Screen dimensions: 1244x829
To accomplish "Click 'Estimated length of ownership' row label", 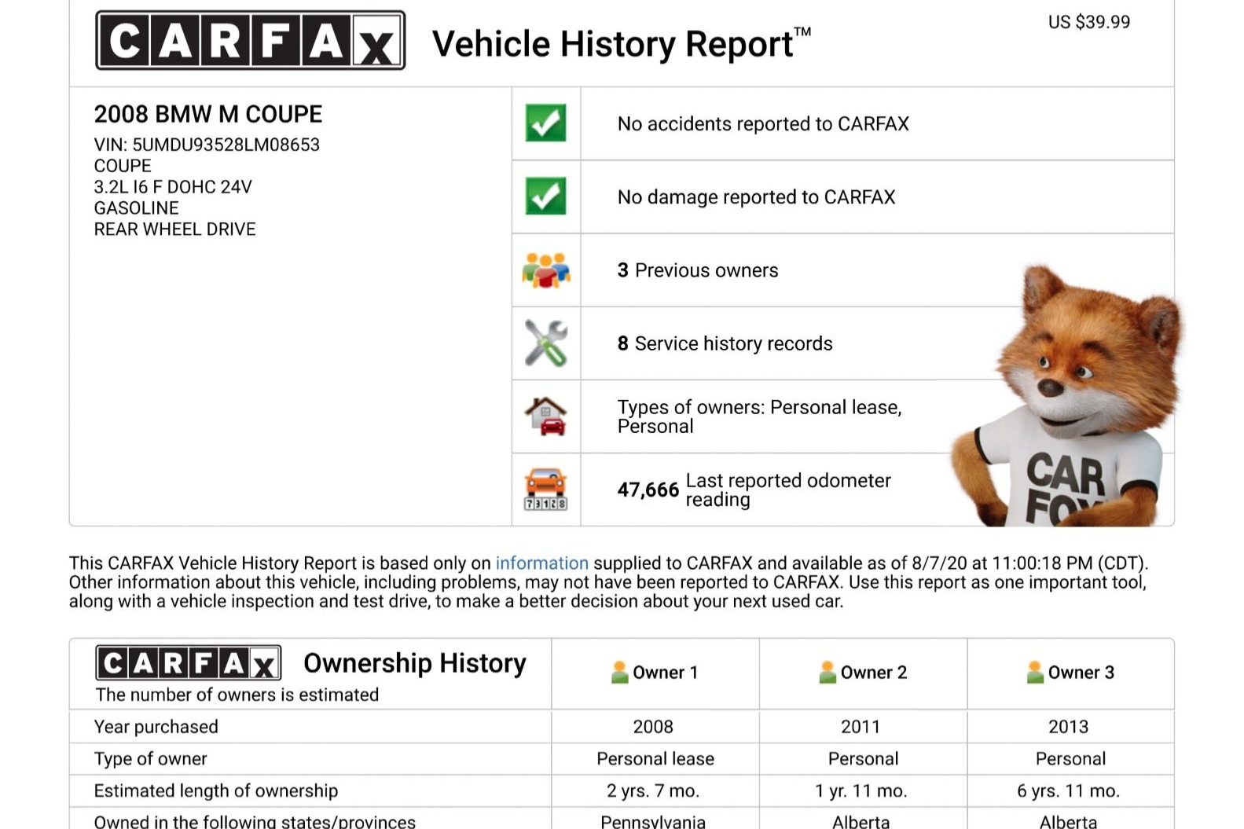I will [216, 791].
